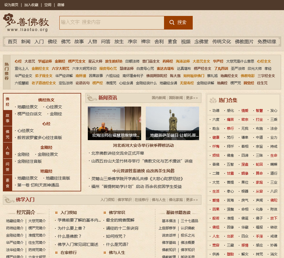
Task: Focus the search text input field
Action: click(x=112, y=23)
